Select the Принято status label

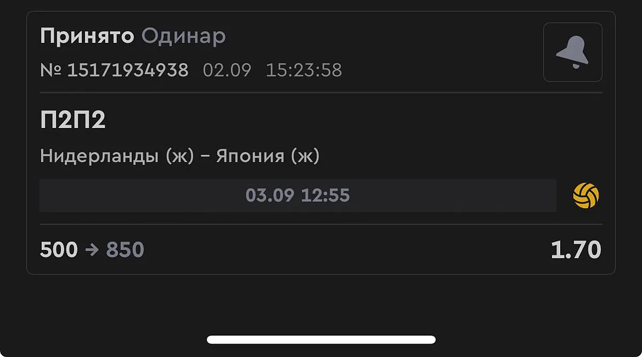87,36
